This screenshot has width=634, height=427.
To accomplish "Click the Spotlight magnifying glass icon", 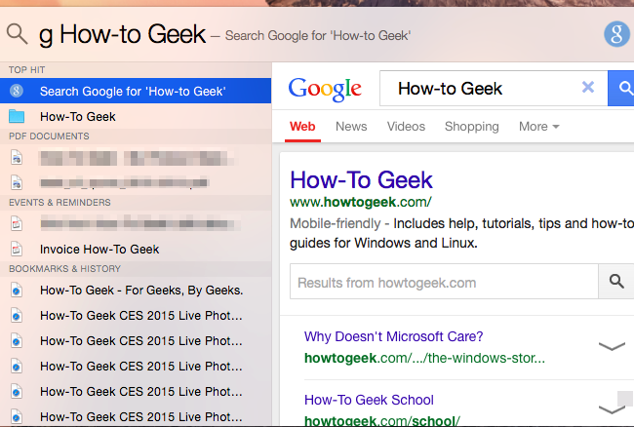I will [17, 36].
